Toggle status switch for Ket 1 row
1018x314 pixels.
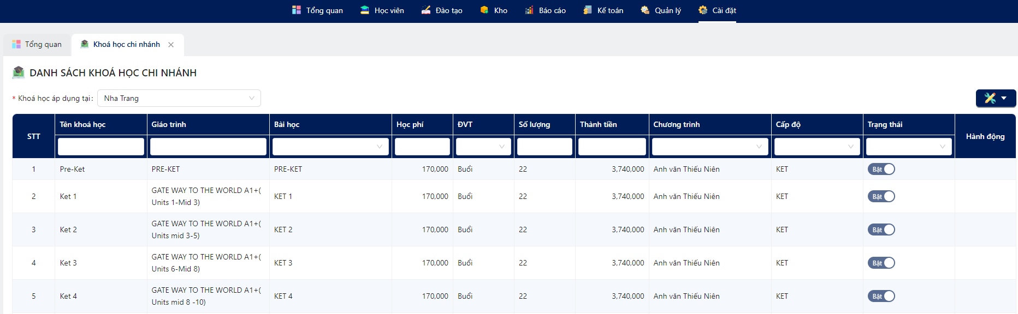pos(881,196)
